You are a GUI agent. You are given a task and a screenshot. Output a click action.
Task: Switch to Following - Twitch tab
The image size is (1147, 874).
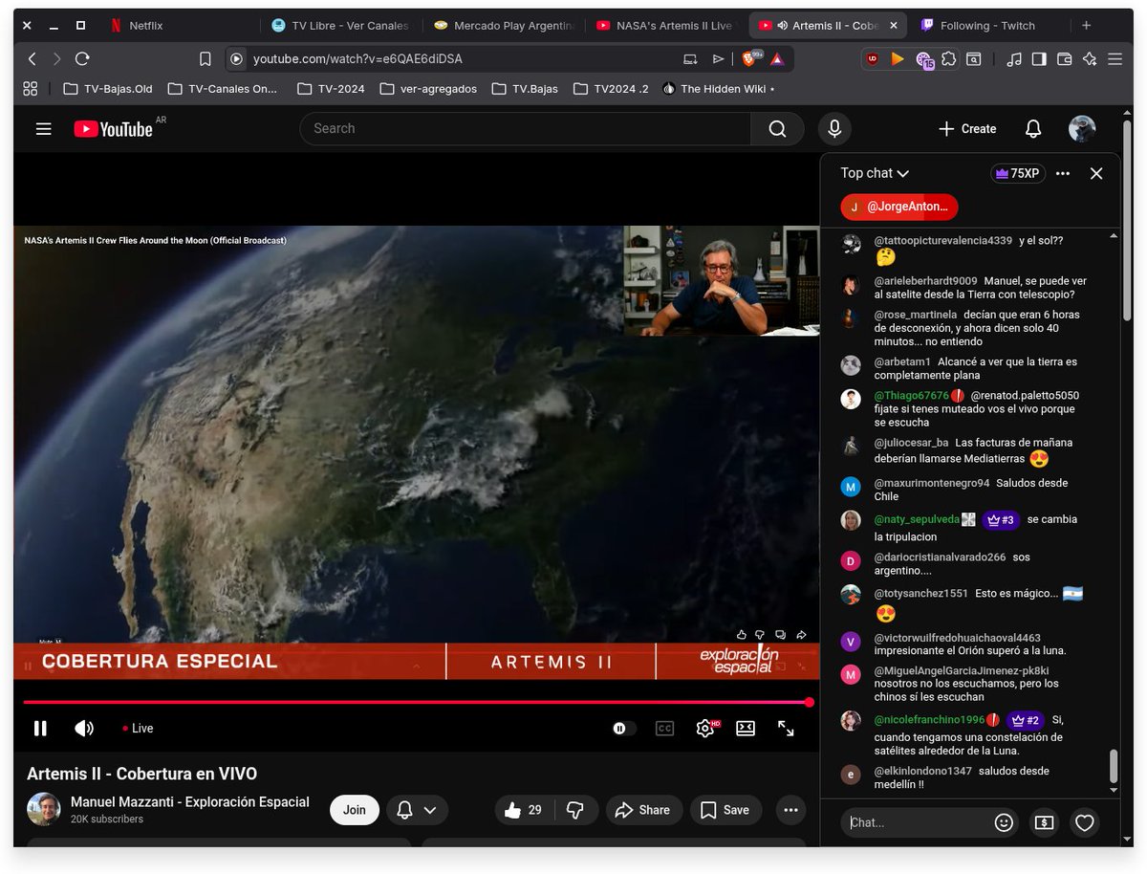point(990,26)
